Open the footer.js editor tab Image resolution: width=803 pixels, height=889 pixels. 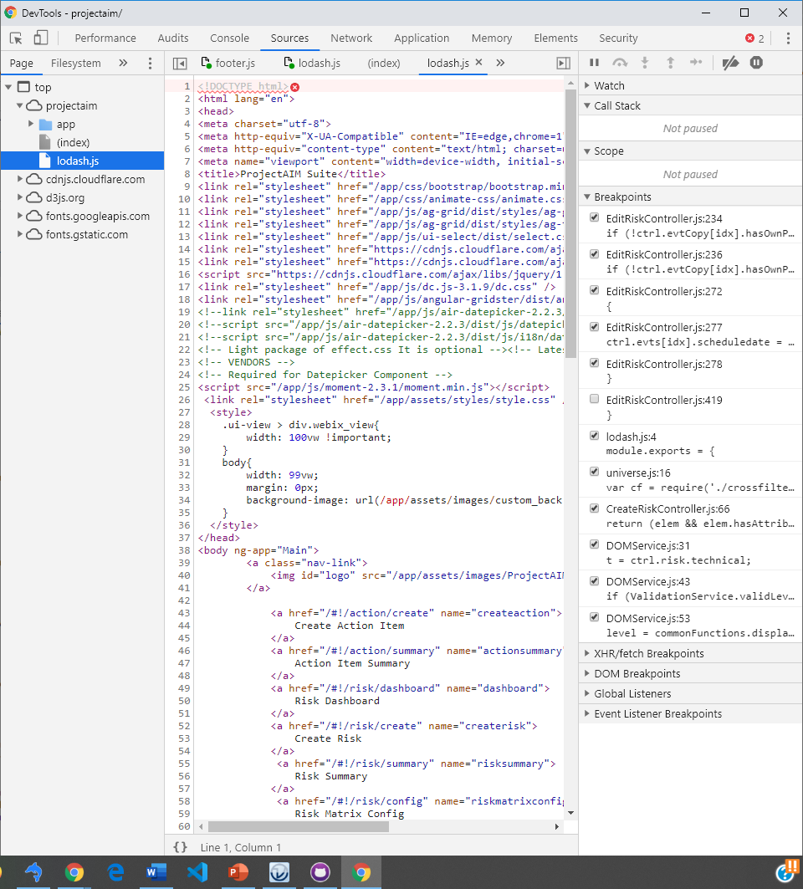[228, 63]
